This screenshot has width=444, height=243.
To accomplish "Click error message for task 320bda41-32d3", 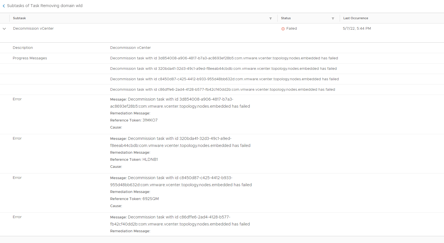I will pyautogui.click(x=180, y=142).
